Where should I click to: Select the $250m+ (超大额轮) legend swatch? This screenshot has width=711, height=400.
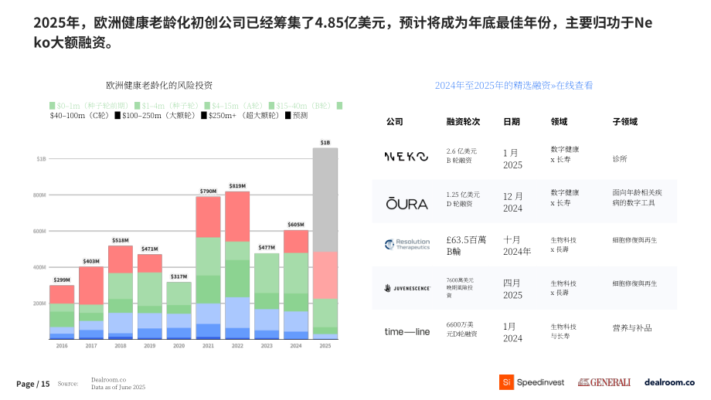pos(204,116)
